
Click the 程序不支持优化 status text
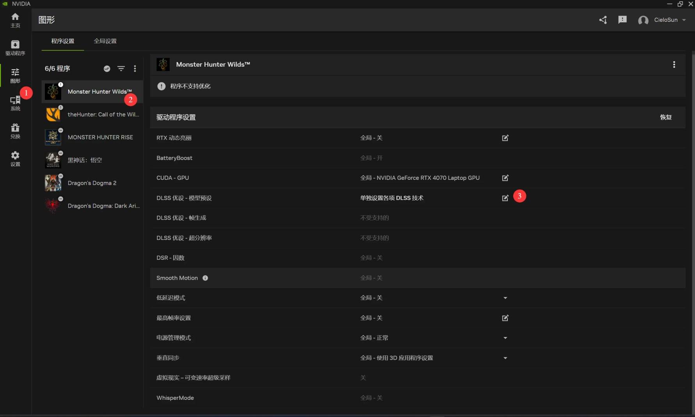point(190,86)
